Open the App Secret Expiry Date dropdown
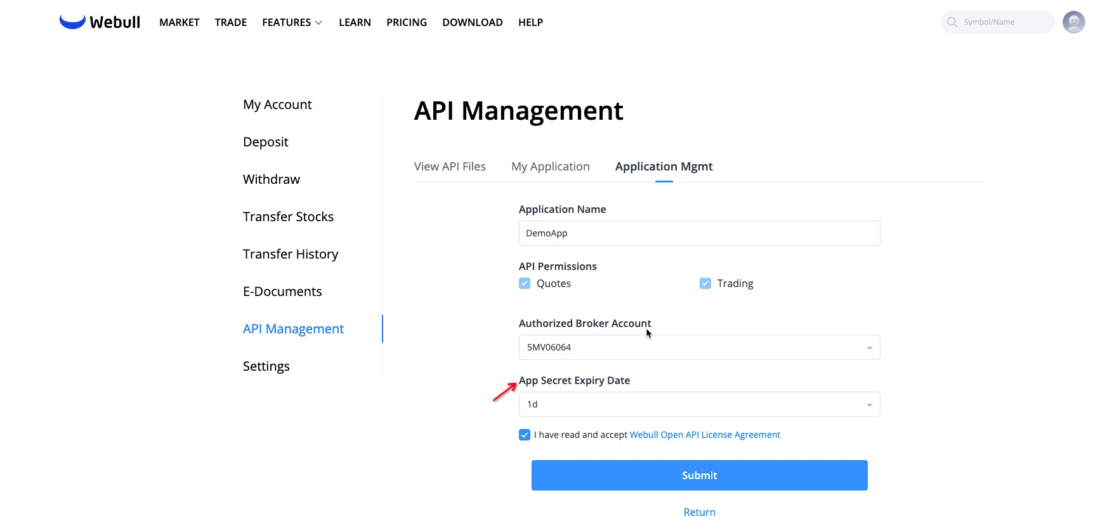This screenshot has width=1093, height=526. 699,404
